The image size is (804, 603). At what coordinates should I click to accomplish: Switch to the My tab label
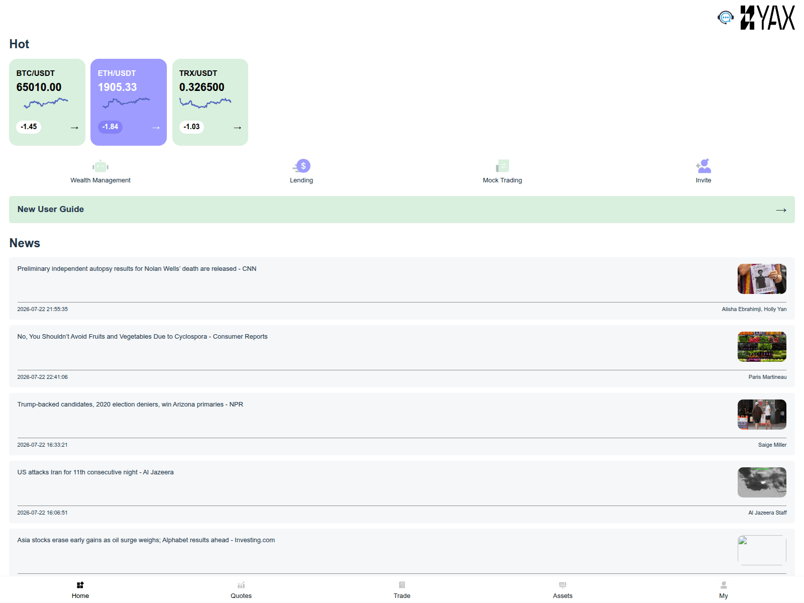(724, 595)
